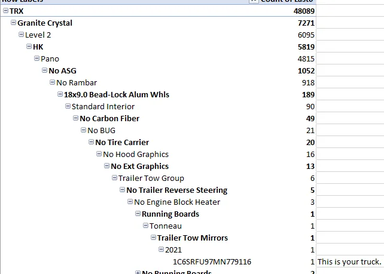384x274 pixels.
Task: Select the count value 7271
Action: [306, 23]
